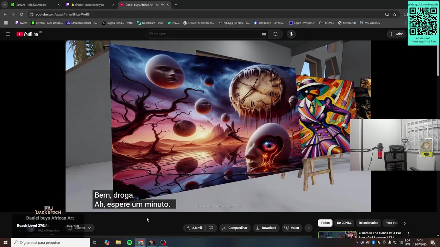Open more actions three-dot menu below video
Image resolution: width=440 pixels, height=247 pixels.
pyautogui.click(x=308, y=228)
